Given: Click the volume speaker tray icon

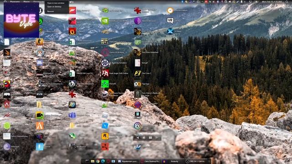Looking at the screenshot, I should 256,2.
